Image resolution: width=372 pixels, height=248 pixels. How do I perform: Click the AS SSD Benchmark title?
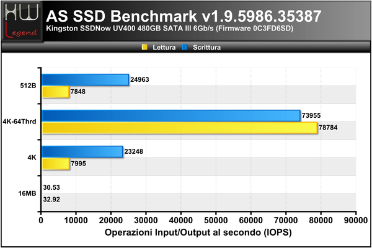(x=184, y=16)
